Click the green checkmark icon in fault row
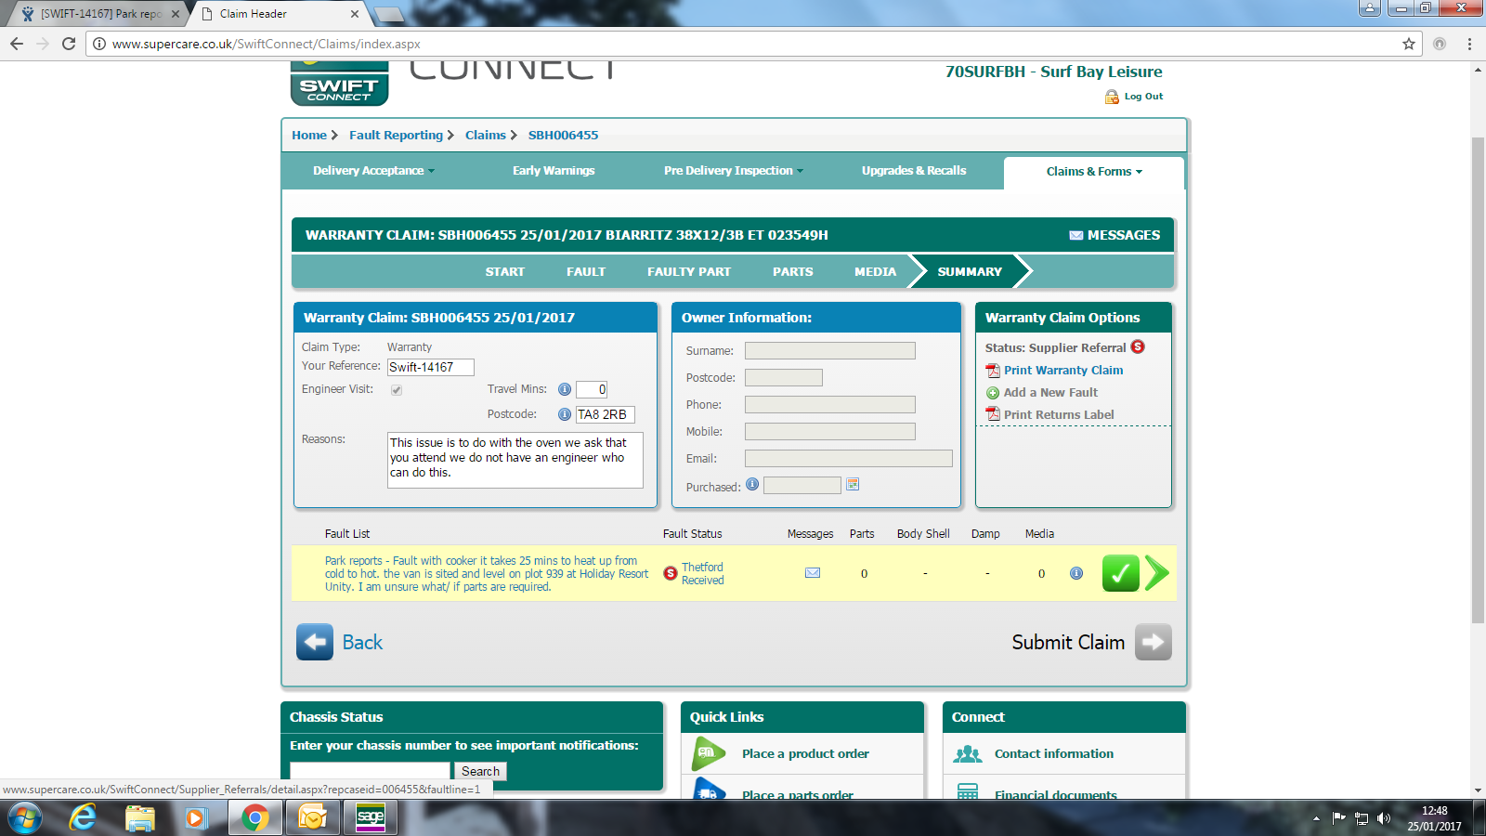Image resolution: width=1486 pixels, height=836 pixels. coord(1120,573)
